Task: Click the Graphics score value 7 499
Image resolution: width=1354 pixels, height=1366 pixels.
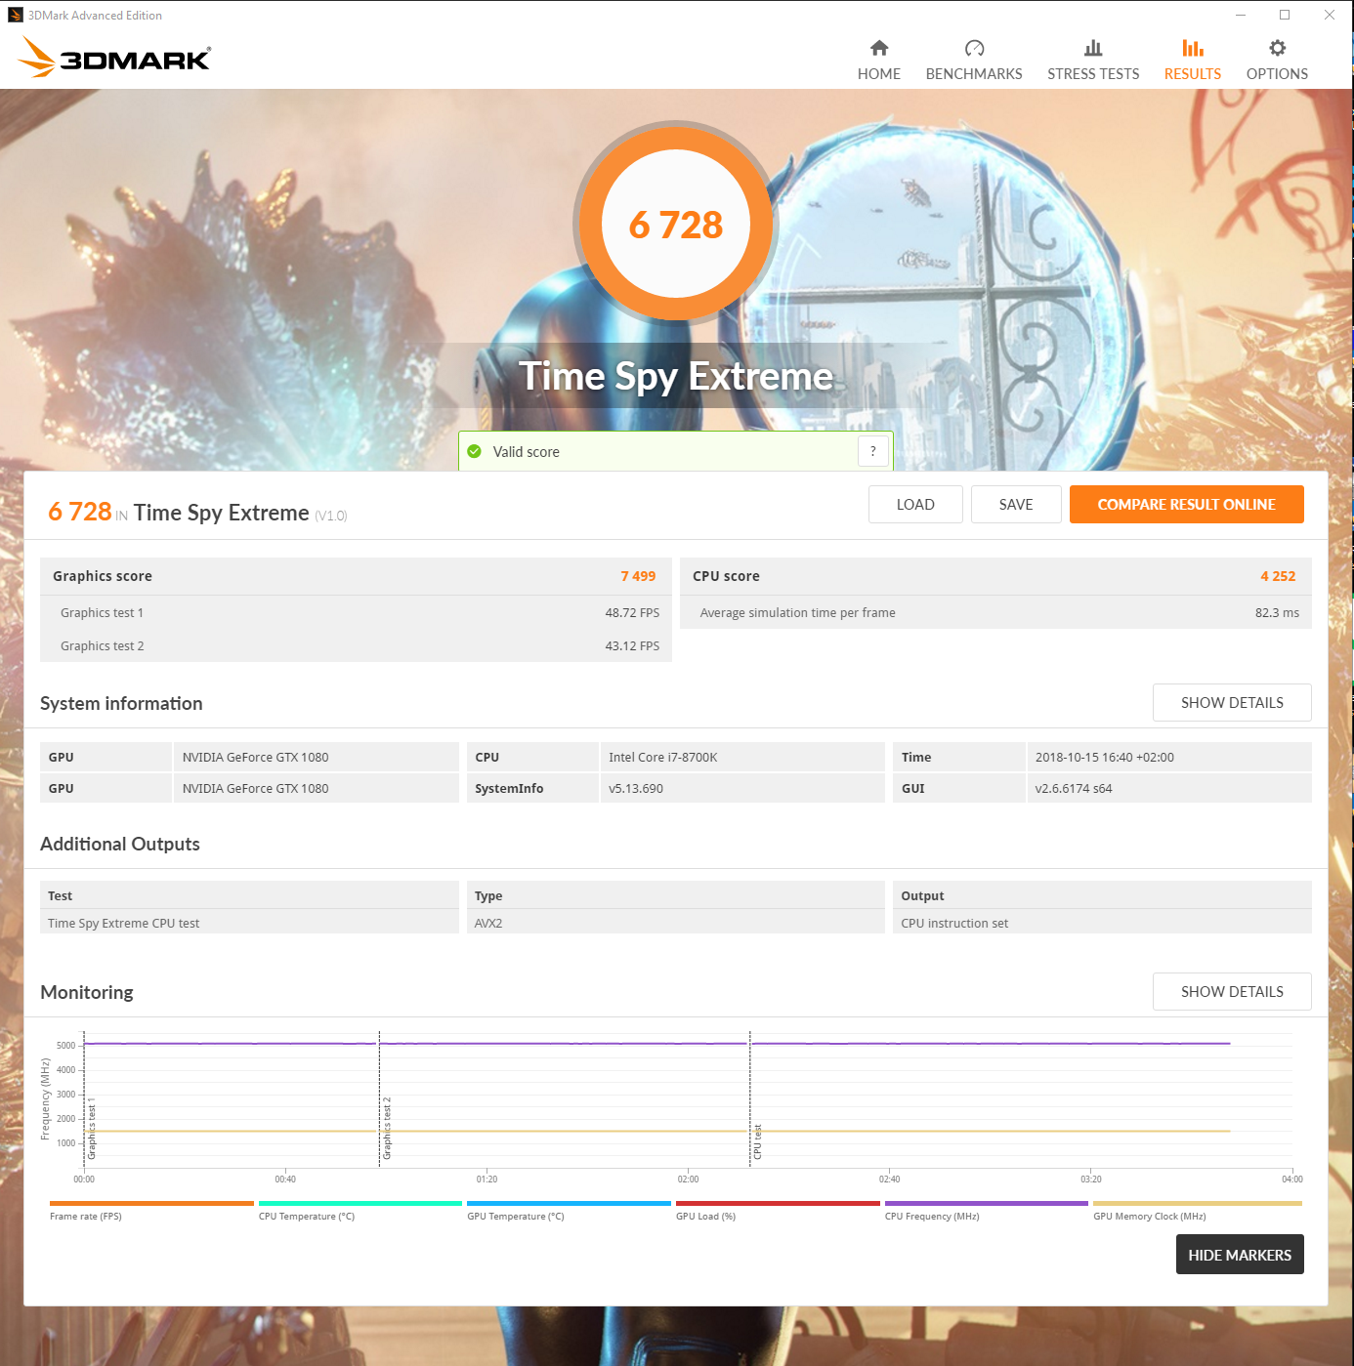Action: coord(638,576)
